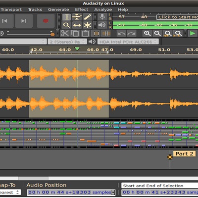Undo the last action
Screen dimensions: 198x198
coord(122,34)
